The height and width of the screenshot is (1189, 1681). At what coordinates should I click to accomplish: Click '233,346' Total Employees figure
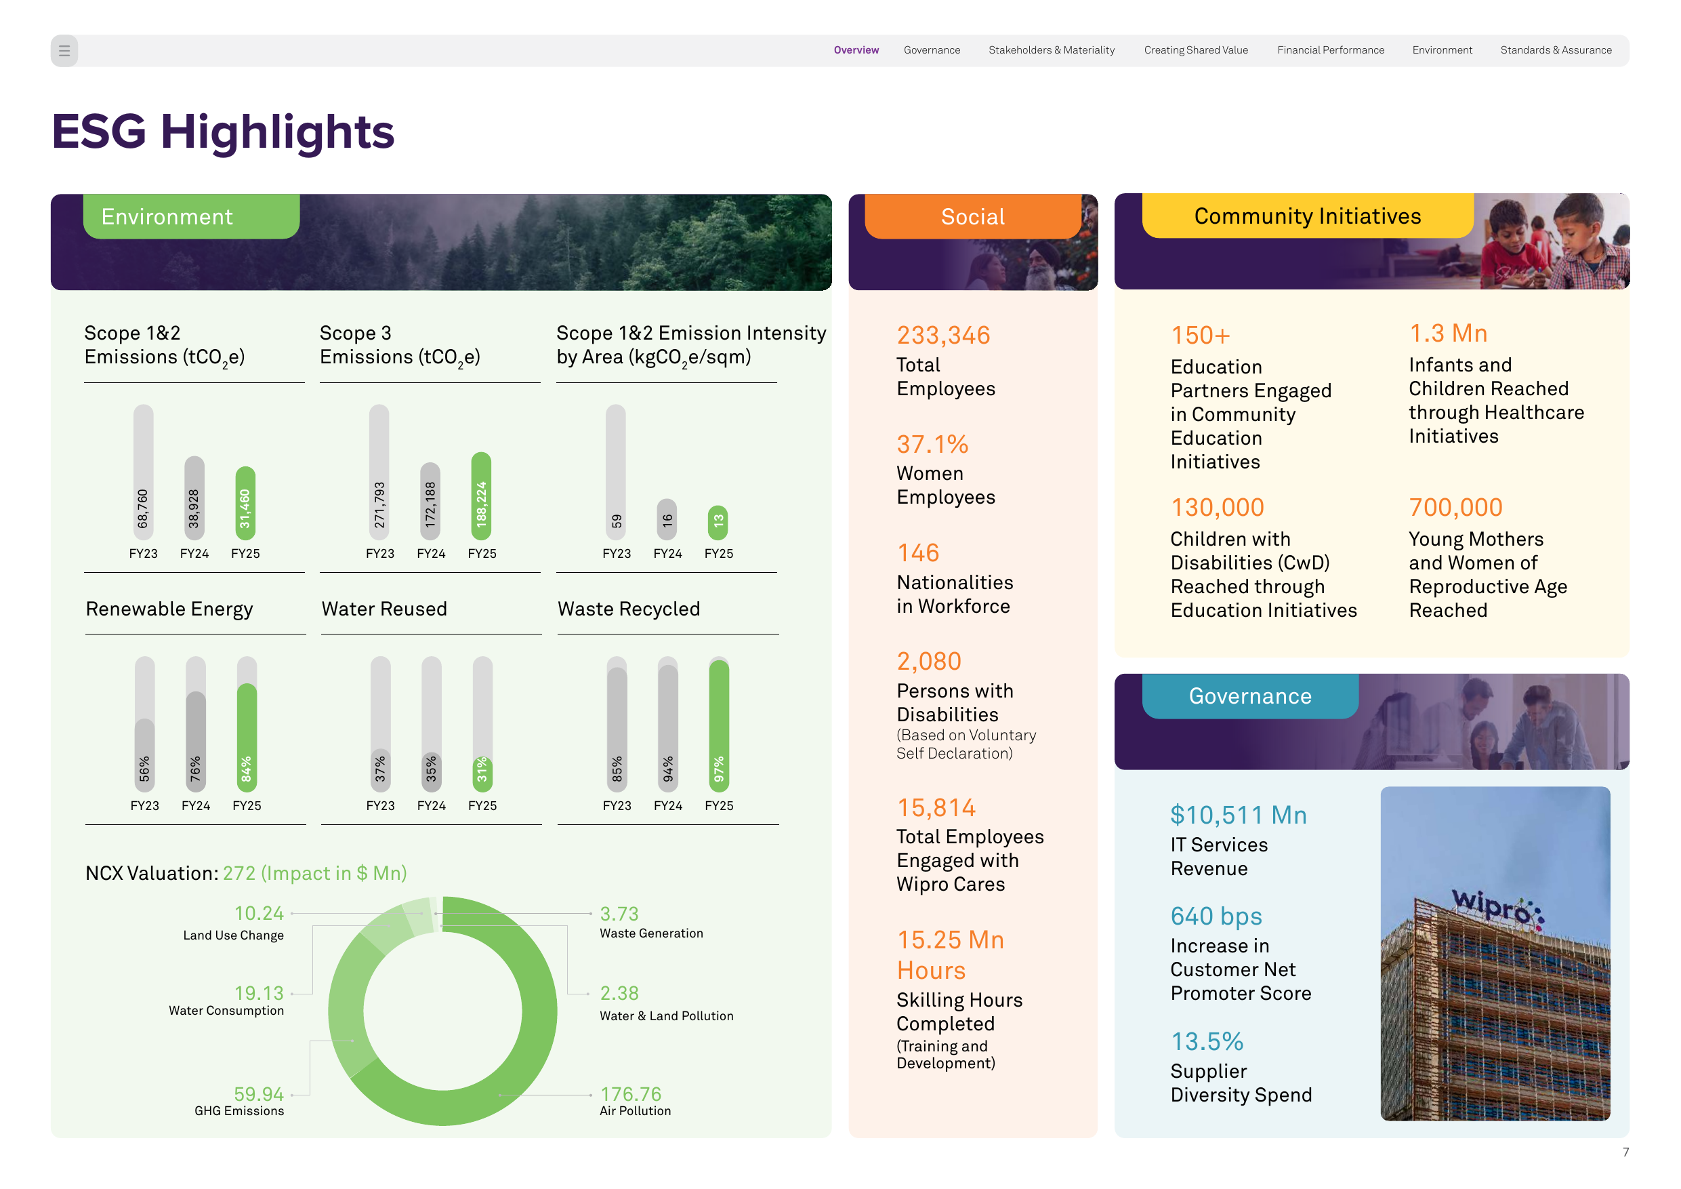coord(943,336)
